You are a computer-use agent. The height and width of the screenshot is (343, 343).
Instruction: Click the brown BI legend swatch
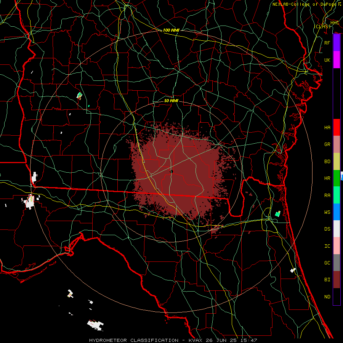337,280
